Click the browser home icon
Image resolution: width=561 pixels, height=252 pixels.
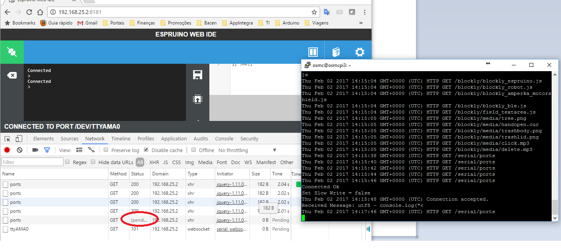click(40, 12)
